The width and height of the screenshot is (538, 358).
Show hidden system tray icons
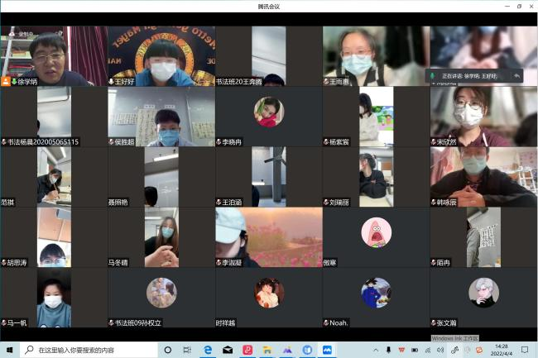click(x=376, y=350)
